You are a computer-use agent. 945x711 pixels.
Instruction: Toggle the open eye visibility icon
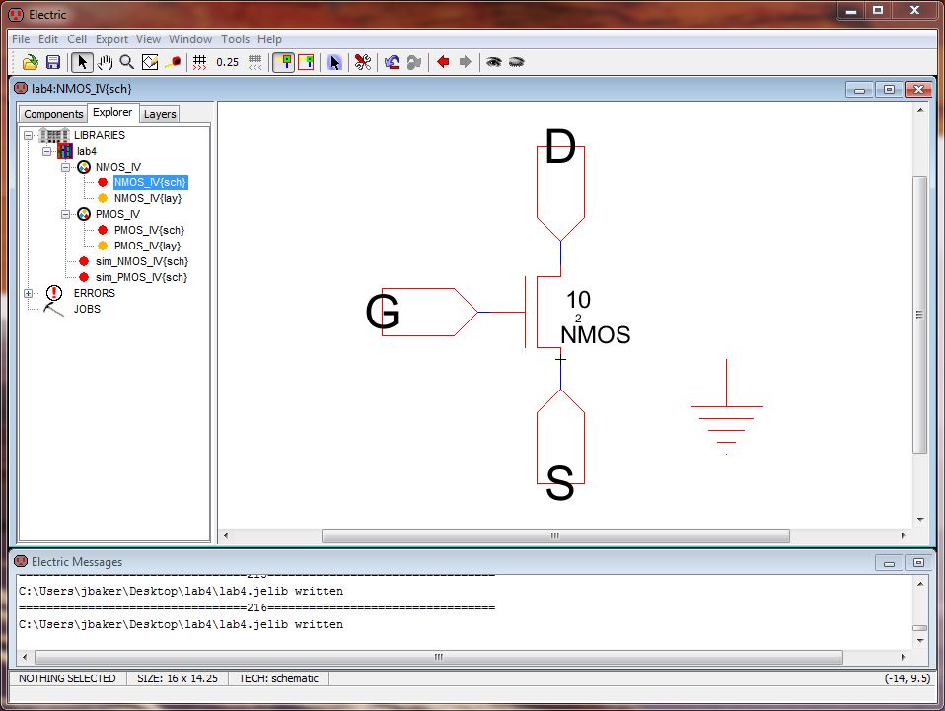[493, 62]
